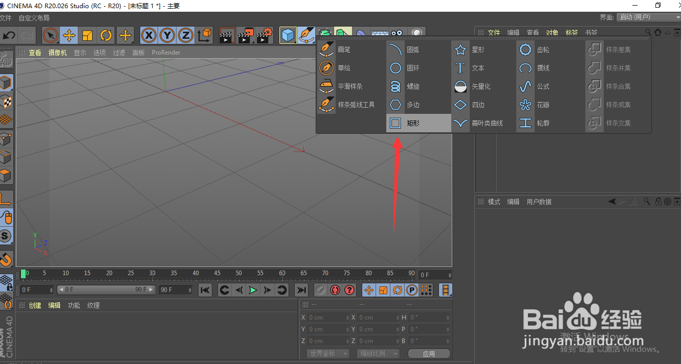Activate the Move tool in top toolbar
Image resolution: width=681 pixels, height=364 pixels.
coord(69,35)
